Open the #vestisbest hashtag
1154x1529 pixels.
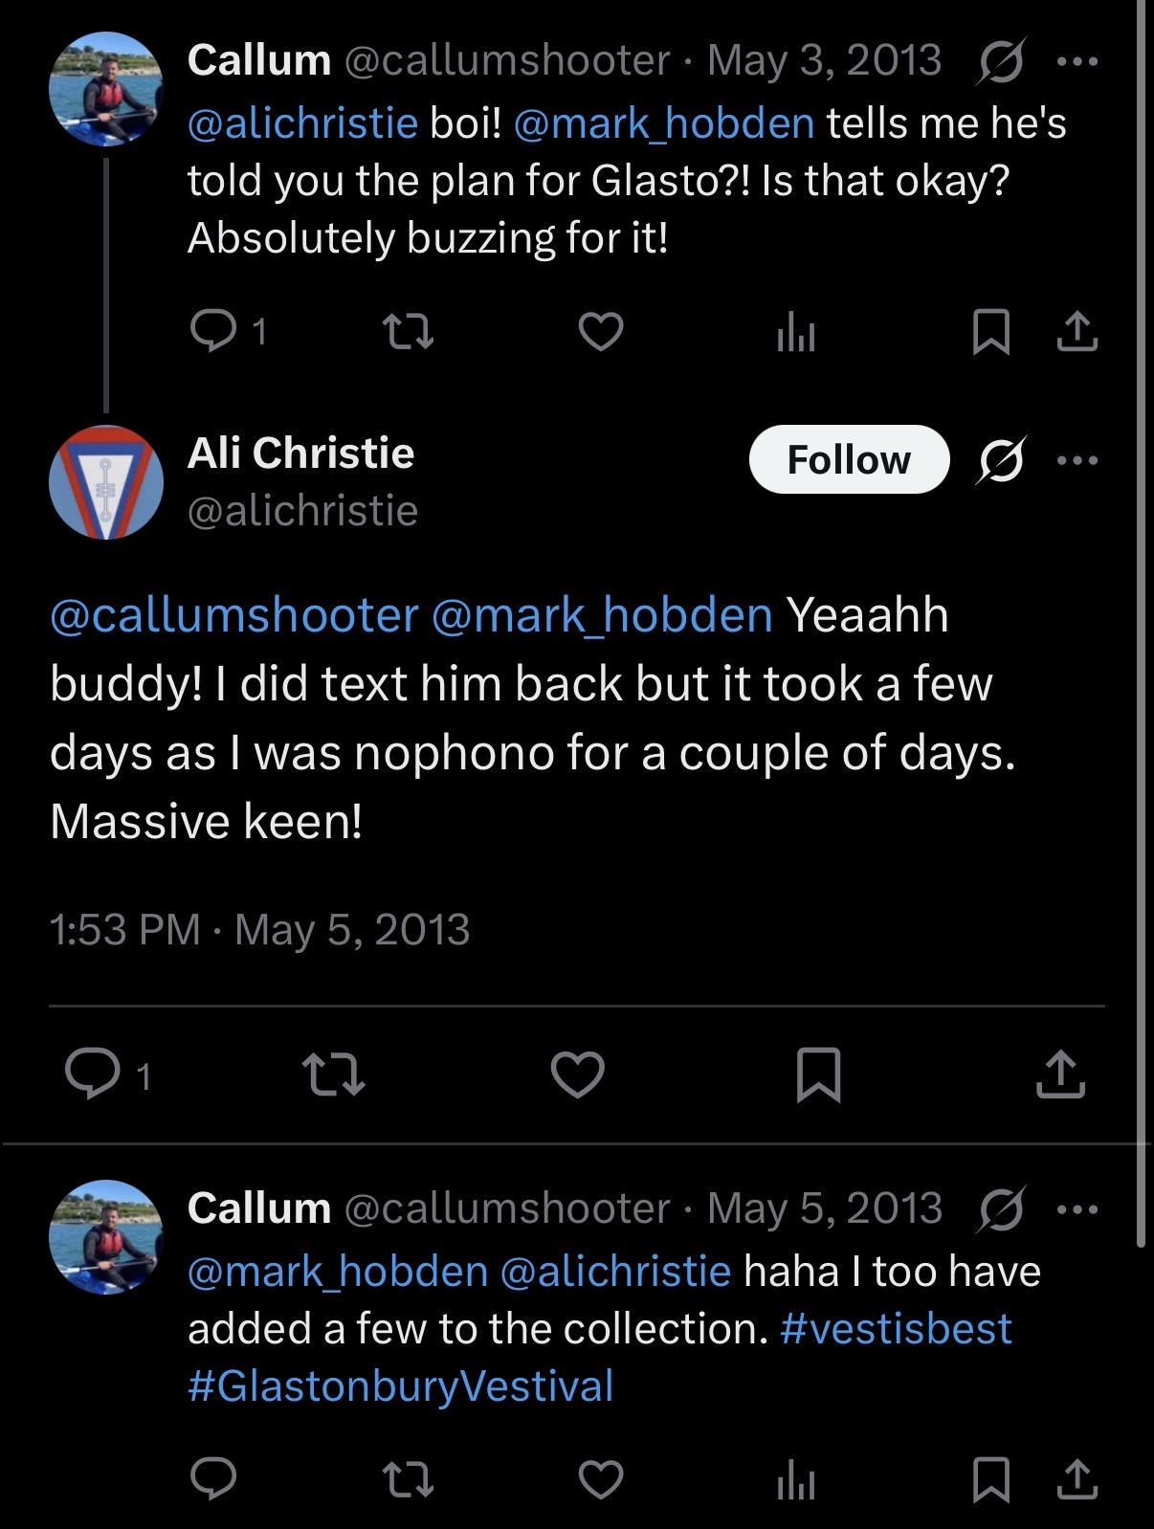(x=896, y=1329)
